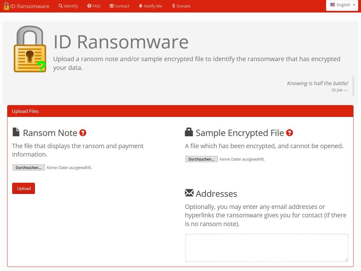Click the ID Ransomware navbar brand logo
Viewport: 361px width, 271px height.
[27, 6]
